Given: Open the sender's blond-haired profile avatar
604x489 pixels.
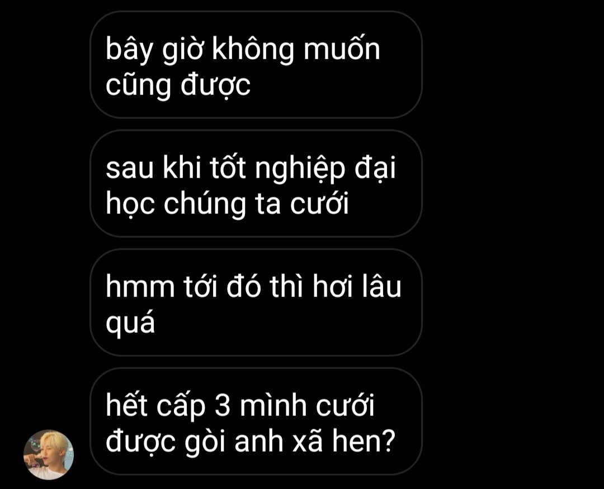Looking at the screenshot, I should point(49,455).
